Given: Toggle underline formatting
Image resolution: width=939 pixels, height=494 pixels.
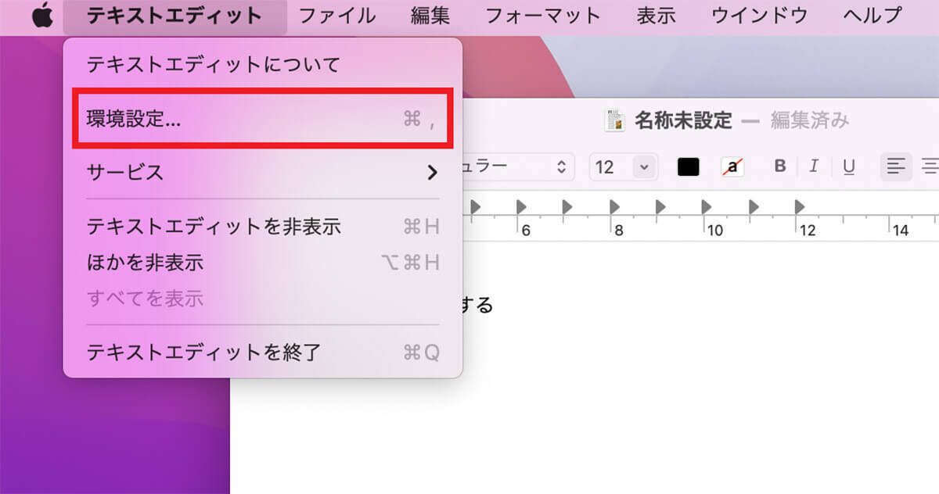Looking at the screenshot, I should coord(848,166).
